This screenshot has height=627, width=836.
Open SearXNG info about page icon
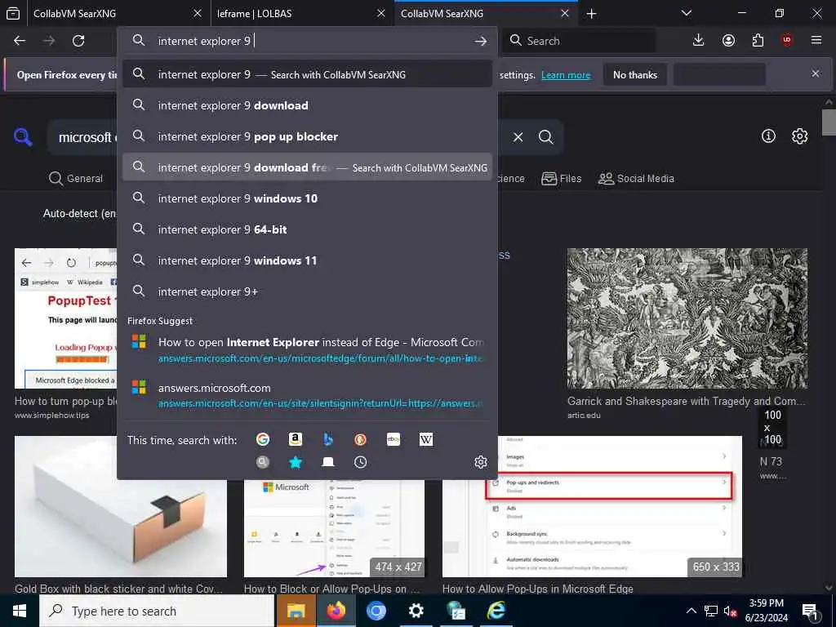768,136
